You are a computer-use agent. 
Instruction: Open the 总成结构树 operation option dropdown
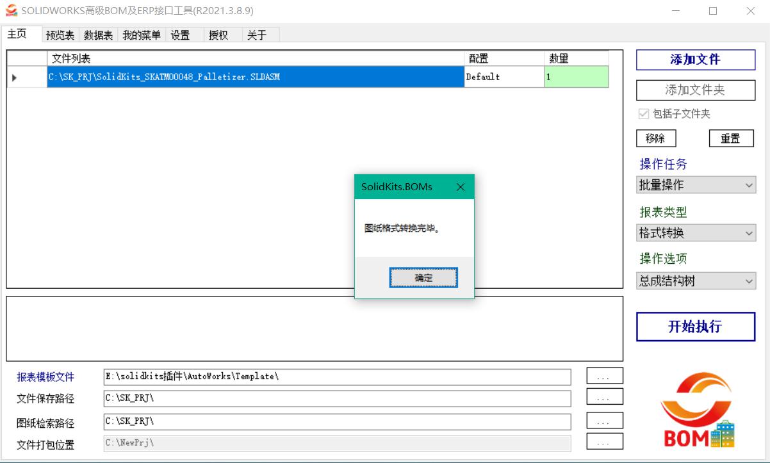tap(696, 280)
